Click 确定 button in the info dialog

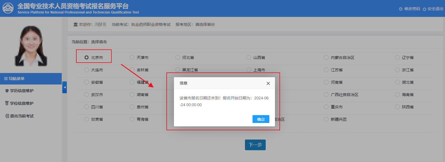point(261,119)
